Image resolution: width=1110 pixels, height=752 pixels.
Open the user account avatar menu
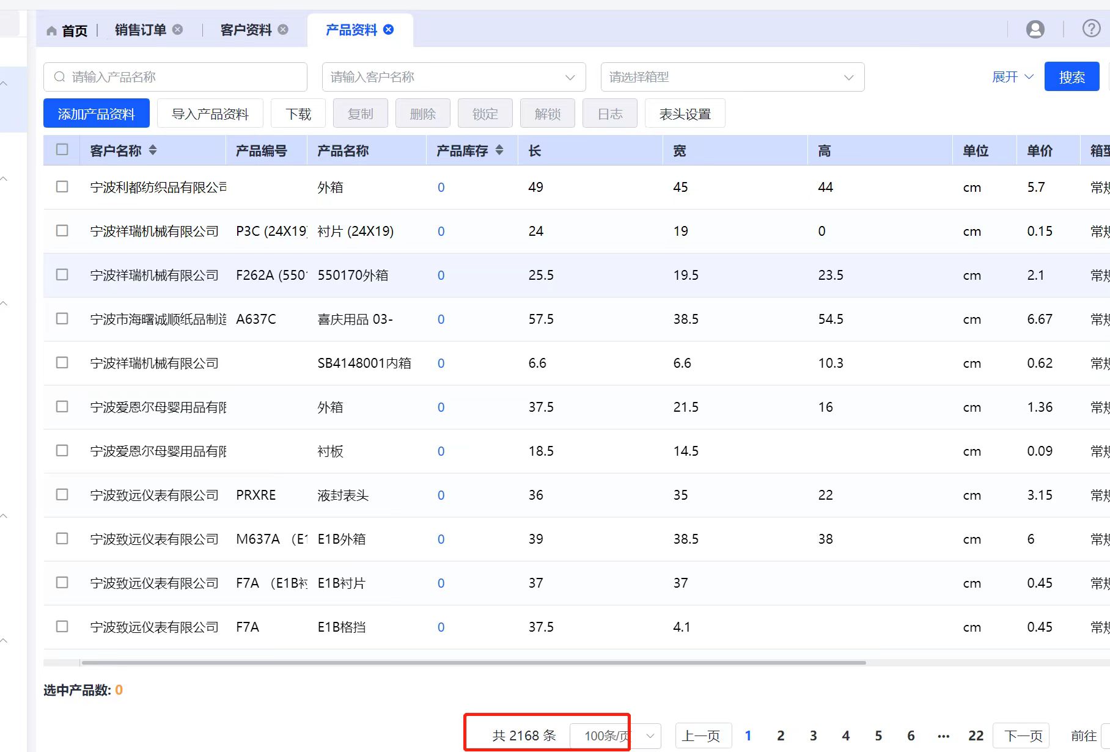tap(1035, 29)
